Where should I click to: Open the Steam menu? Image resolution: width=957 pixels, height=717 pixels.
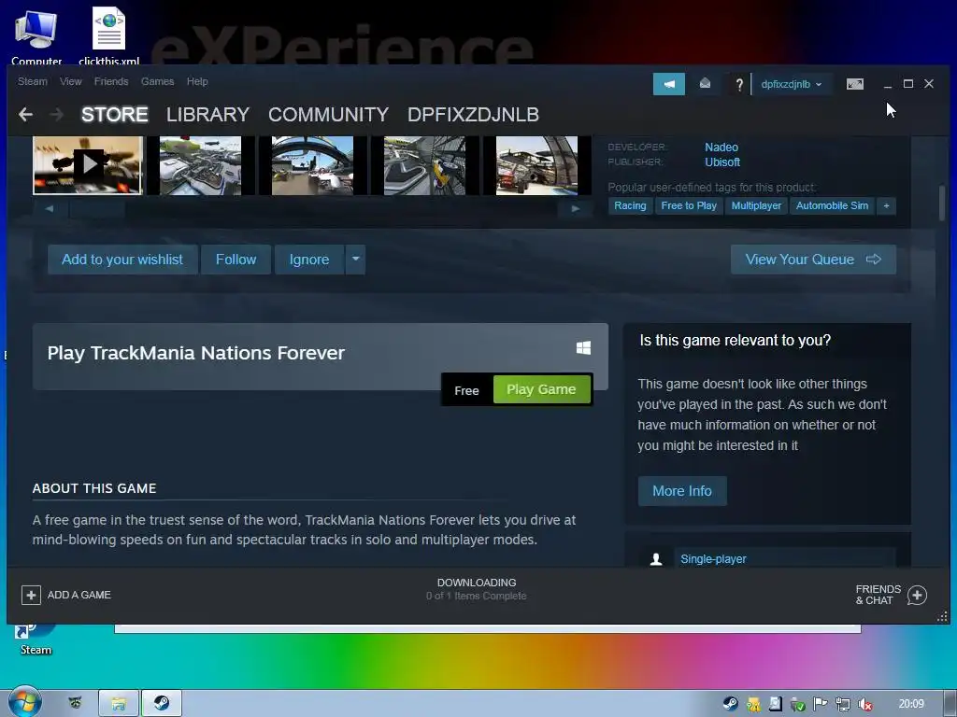tap(33, 82)
